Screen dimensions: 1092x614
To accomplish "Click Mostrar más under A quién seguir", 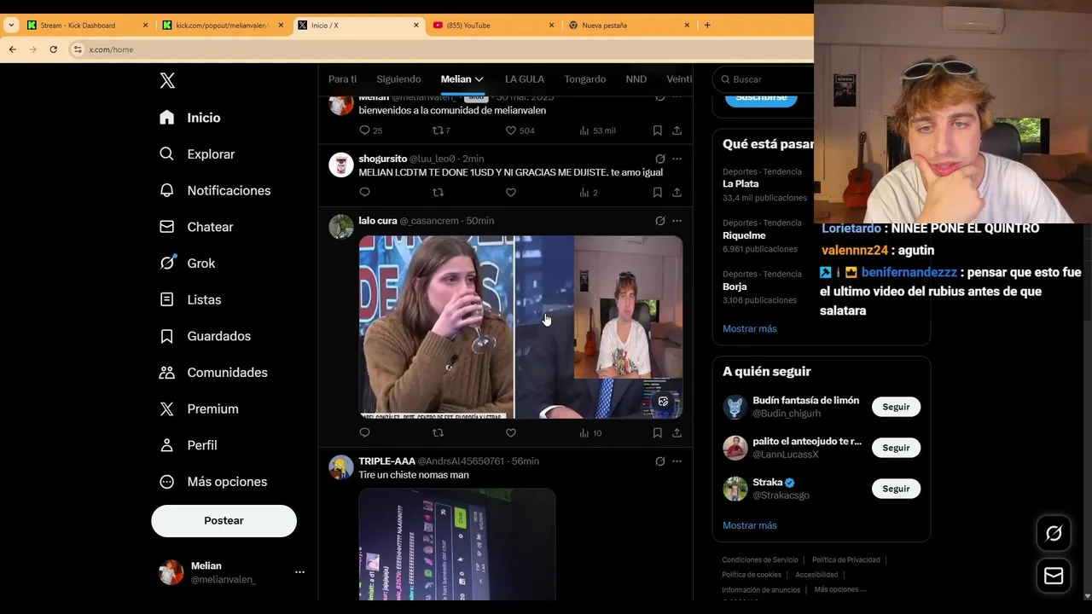I will click(x=750, y=525).
